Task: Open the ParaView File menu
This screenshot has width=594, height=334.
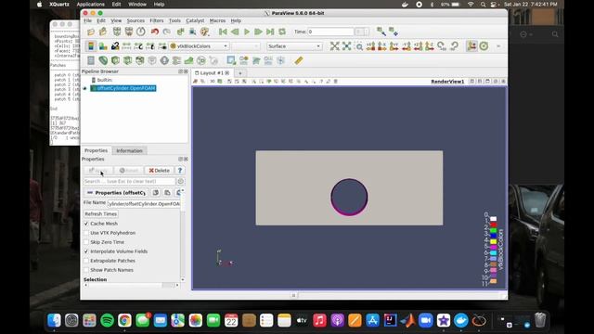Action: tap(88, 20)
